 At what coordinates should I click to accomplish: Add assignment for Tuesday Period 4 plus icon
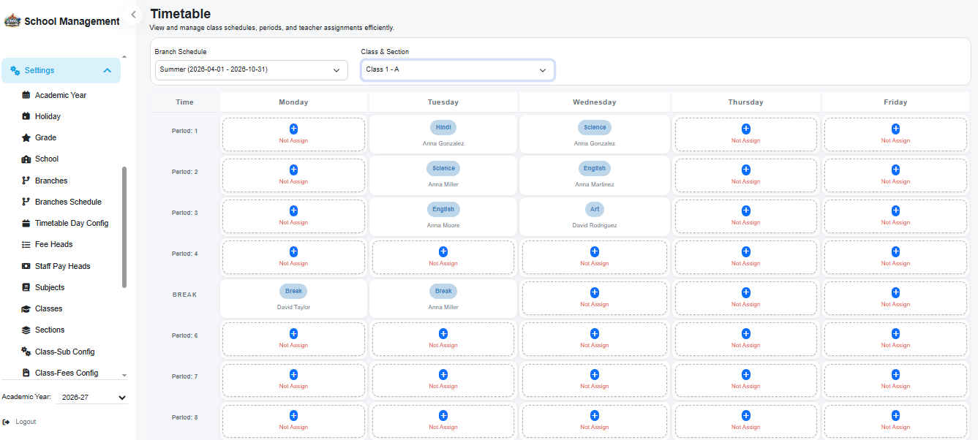443,251
